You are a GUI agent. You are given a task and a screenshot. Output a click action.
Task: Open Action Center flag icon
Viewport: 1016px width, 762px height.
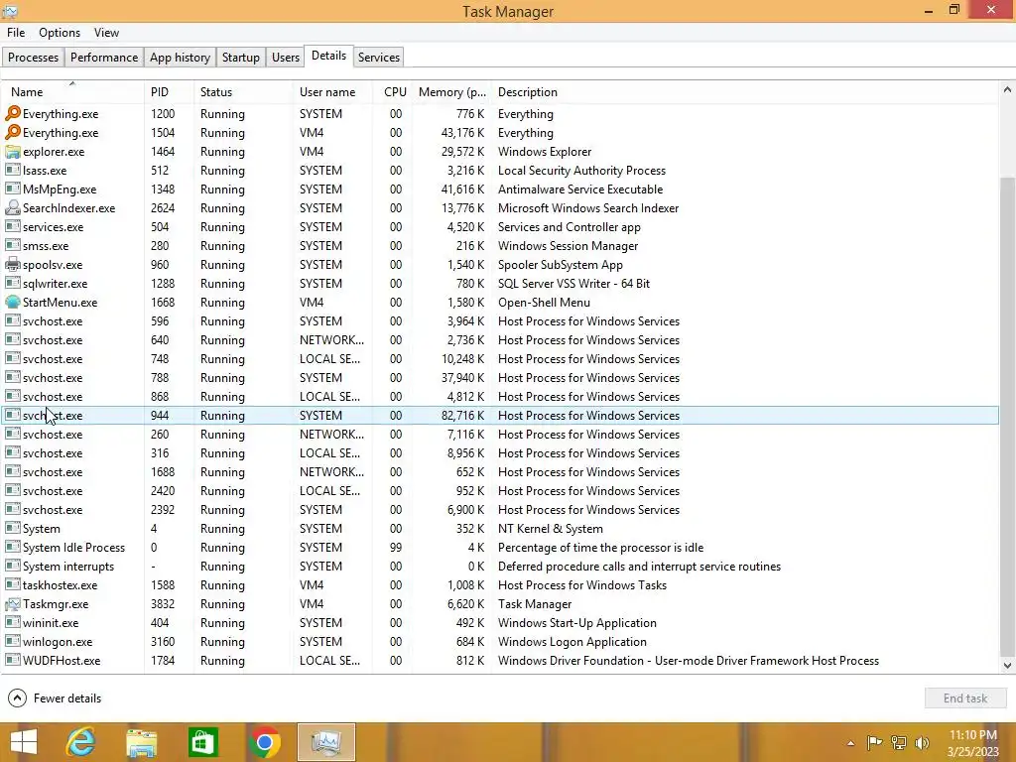click(874, 742)
